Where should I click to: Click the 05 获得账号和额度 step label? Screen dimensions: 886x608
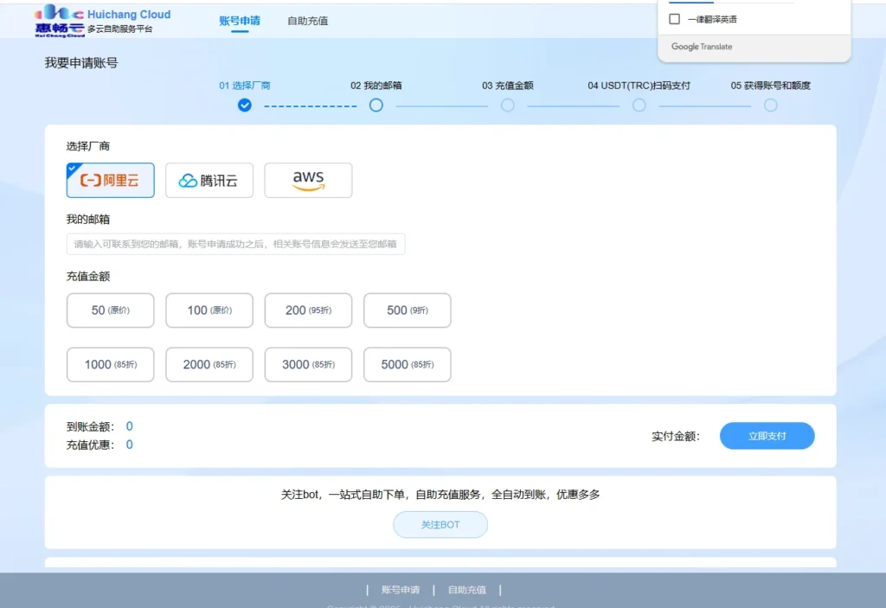771,86
